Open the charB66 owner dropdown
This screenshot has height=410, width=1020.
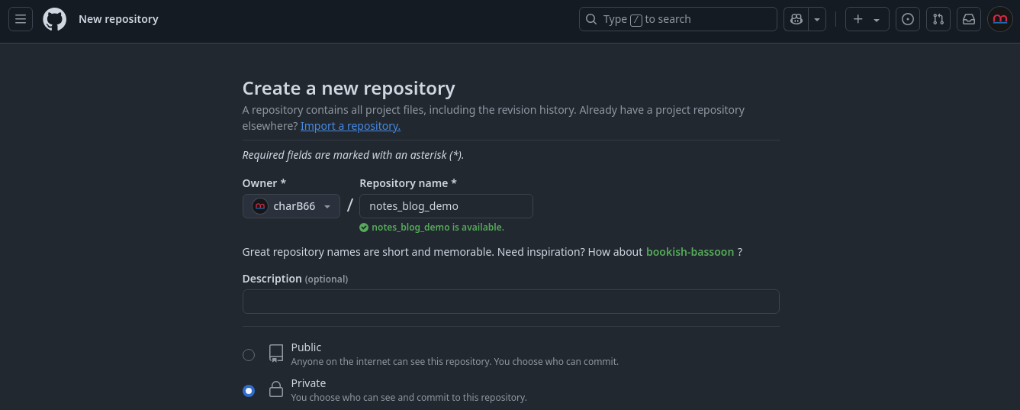(x=291, y=206)
